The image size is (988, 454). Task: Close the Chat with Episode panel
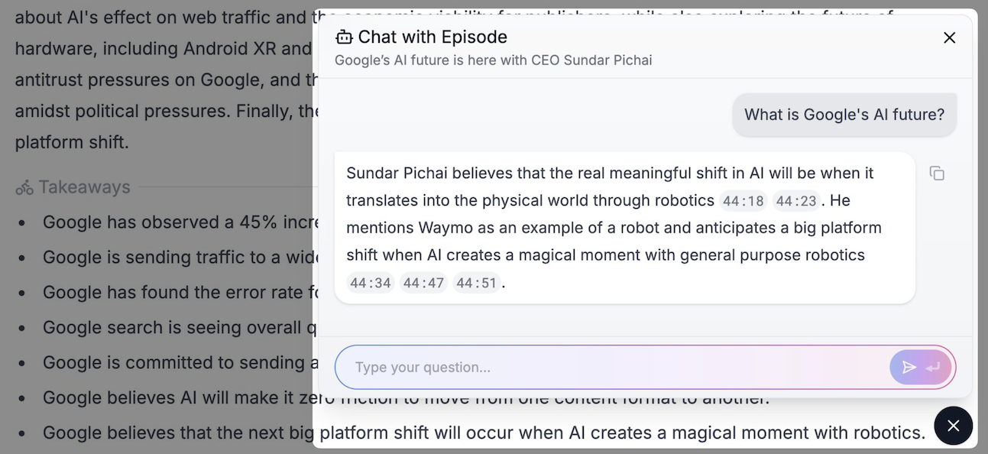pyautogui.click(x=949, y=37)
